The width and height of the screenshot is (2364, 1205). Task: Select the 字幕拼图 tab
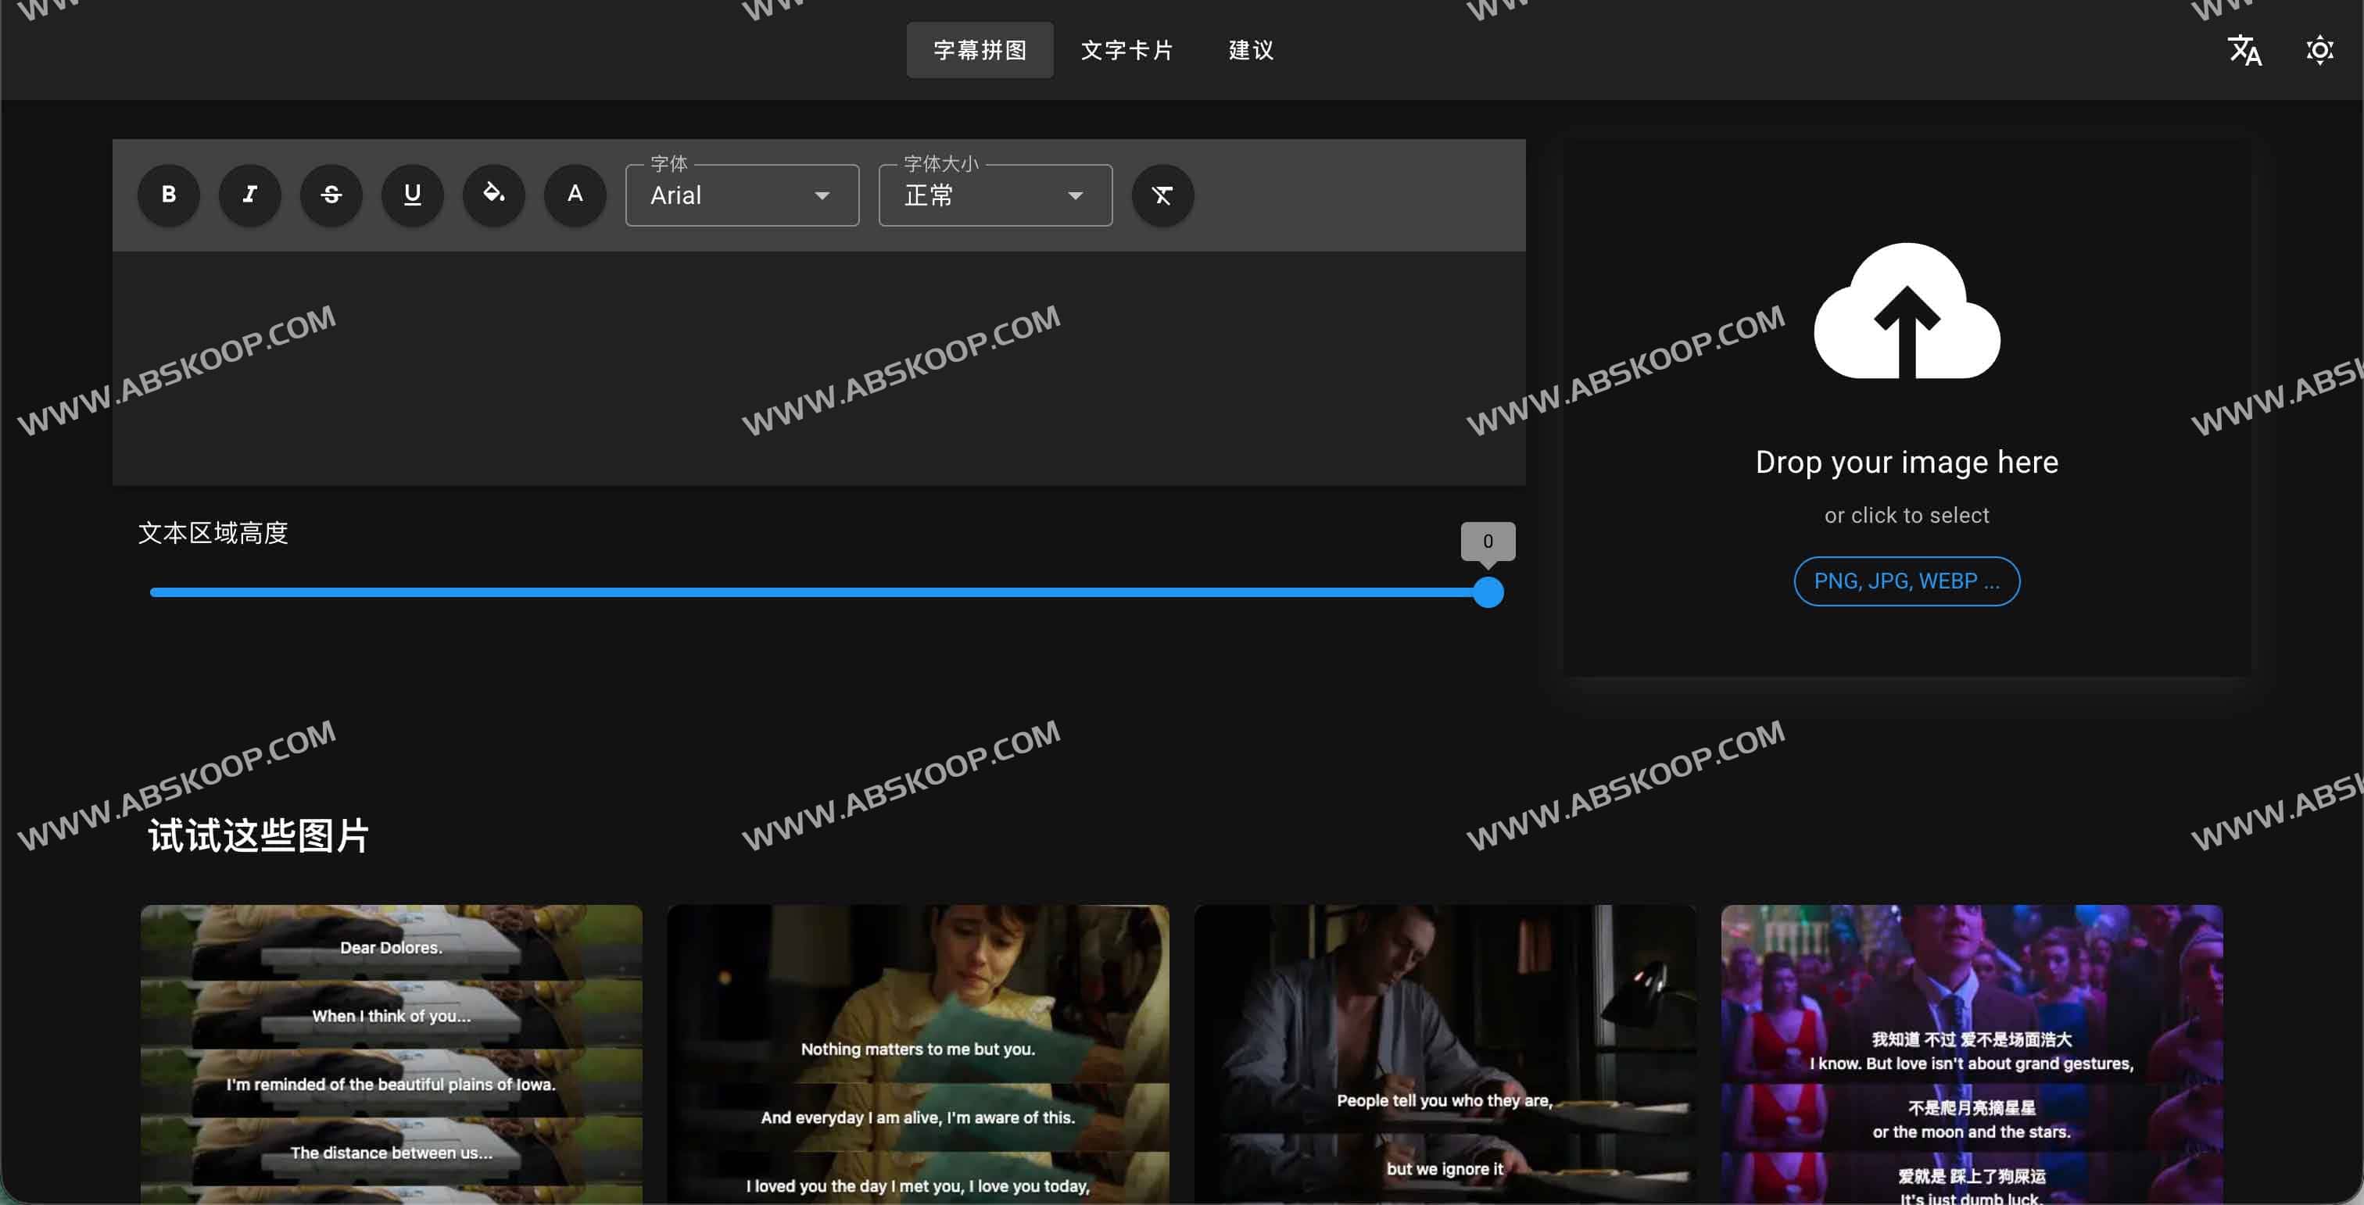(x=980, y=49)
